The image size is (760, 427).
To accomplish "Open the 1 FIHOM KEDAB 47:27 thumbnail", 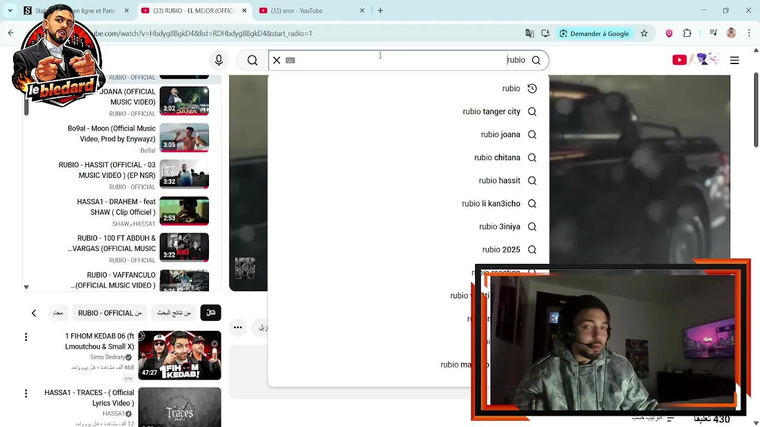I will pyautogui.click(x=179, y=355).
